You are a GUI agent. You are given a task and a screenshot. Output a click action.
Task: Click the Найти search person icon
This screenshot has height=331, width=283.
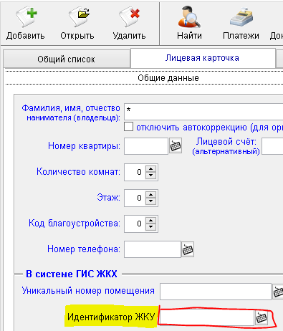pos(189,16)
